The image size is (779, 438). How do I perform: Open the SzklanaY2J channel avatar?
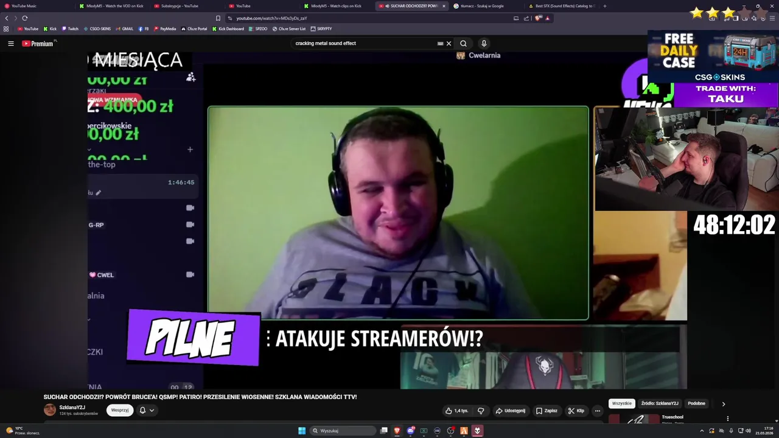[50, 410]
